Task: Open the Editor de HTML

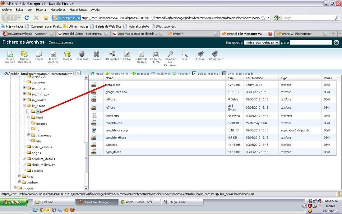Action: (156, 54)
